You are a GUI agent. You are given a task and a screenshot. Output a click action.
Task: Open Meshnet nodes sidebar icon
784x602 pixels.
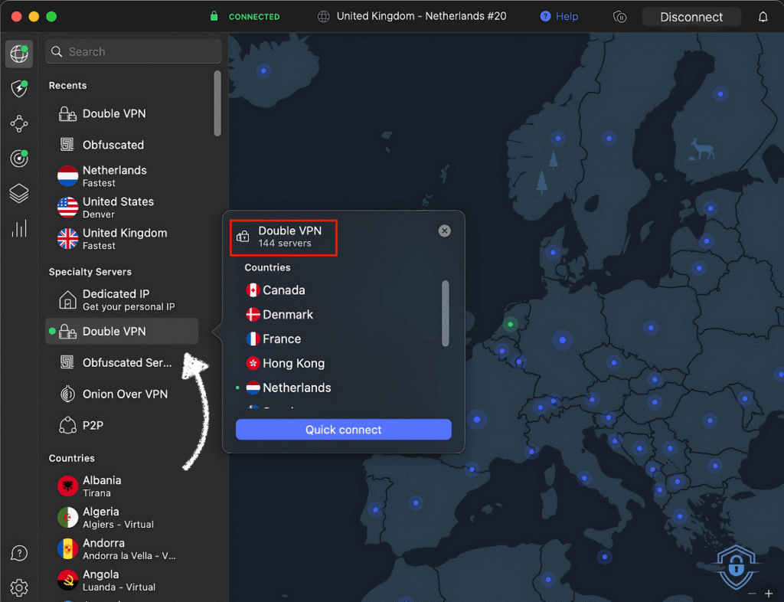pos(19,123)
